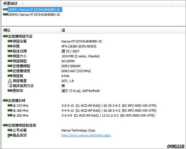This screenshot has width=186, height=149.
Task: Open the nanya.com/index.aspx product link
Action: [x=86, y=136]
